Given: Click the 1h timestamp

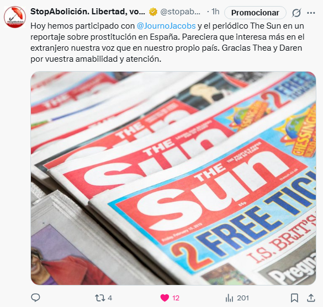Looking at the screenshot, I should tap(215, 12).
